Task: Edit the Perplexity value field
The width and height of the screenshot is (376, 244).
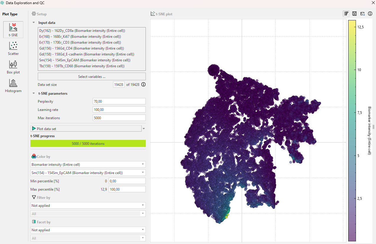Action: pyautogui.click(x=119, y=101)
